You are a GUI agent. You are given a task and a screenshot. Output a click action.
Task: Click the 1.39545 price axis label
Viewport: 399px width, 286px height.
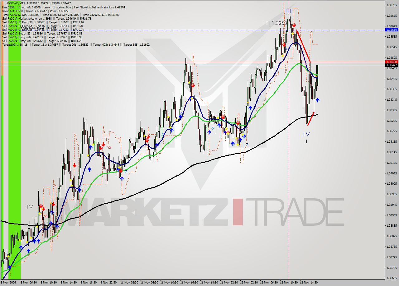[392, 47]
